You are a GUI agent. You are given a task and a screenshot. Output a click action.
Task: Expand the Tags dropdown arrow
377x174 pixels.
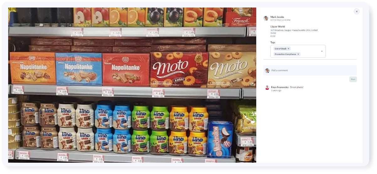pyautogui.click(x=322, y=51)
